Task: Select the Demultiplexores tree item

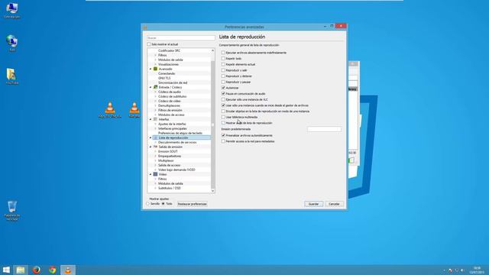Action: pos(169,105)
